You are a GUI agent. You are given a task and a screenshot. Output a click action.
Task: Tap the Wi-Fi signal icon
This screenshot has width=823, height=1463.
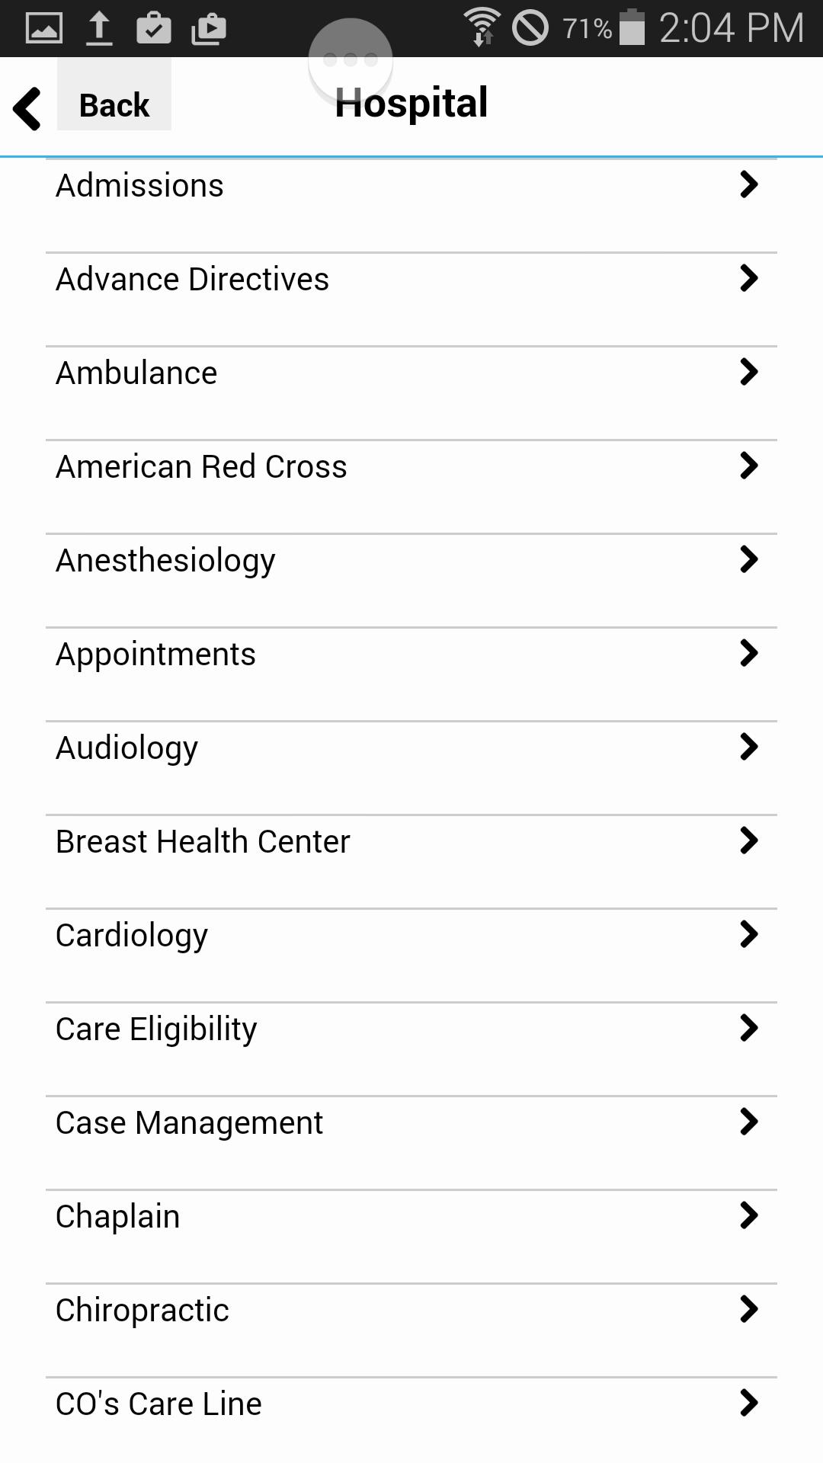[x=482, y=27]
